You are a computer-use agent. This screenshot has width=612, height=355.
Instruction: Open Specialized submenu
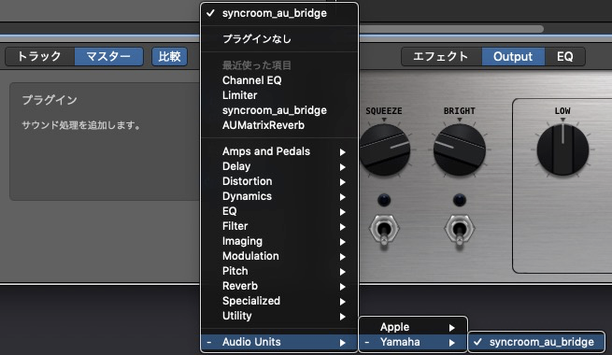click(x=279, y=301)
